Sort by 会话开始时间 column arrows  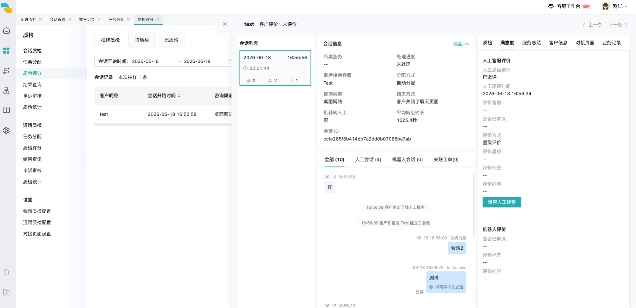pyautogui.click(x=179, y=96)
